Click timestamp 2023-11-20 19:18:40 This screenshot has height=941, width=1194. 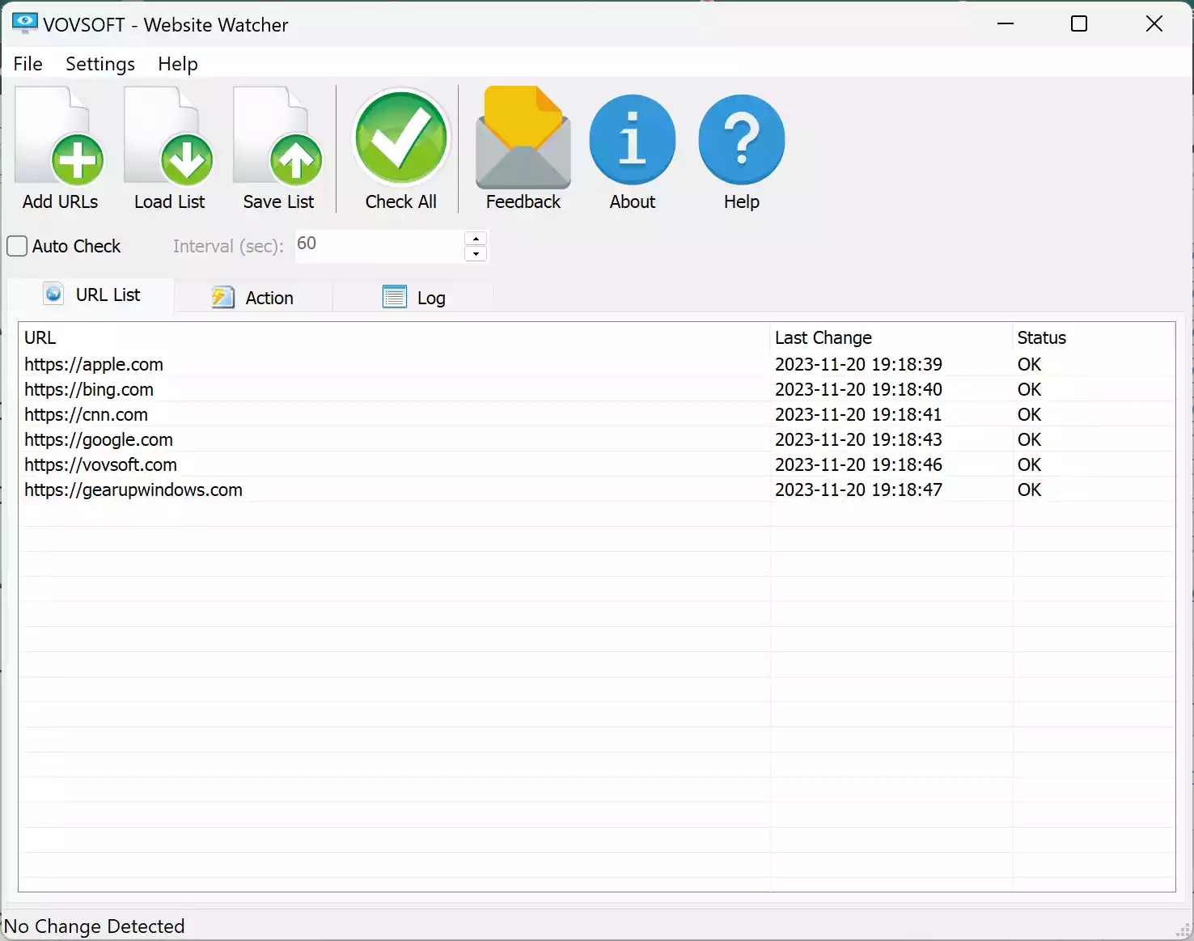click(858, 389)
